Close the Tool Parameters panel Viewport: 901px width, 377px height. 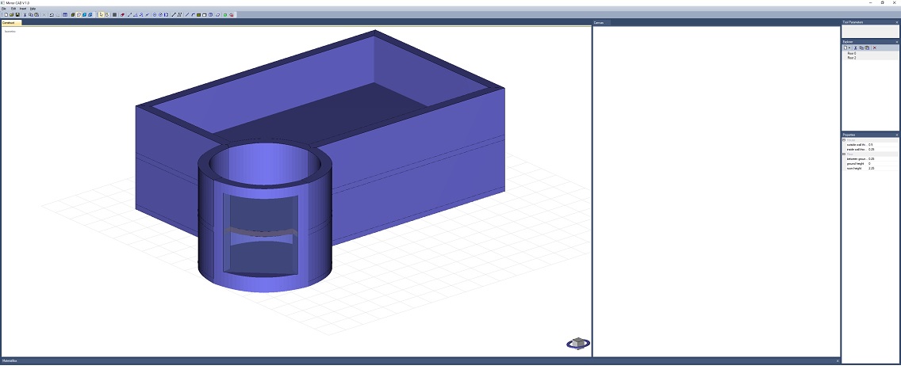click(x=896, y=22)
